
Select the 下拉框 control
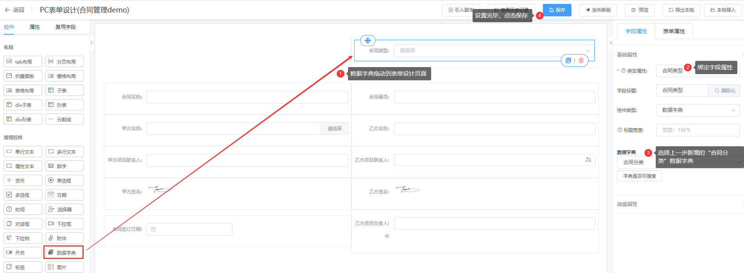(65, 224)
